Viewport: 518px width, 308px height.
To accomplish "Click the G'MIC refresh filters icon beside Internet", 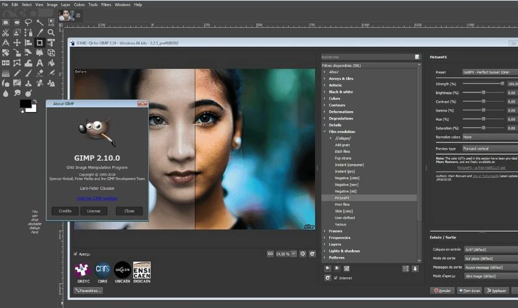I will 327,278.
